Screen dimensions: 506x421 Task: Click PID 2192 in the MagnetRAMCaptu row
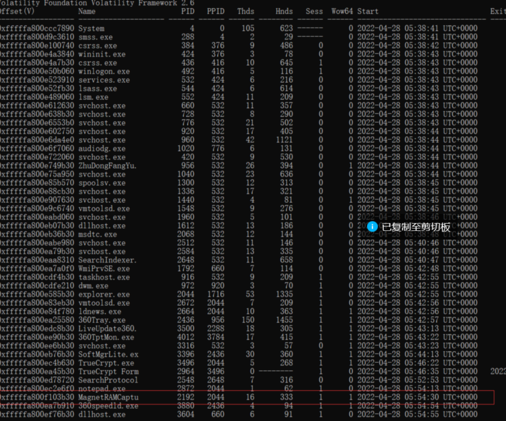pyautogui.click(x=186, y=397)
